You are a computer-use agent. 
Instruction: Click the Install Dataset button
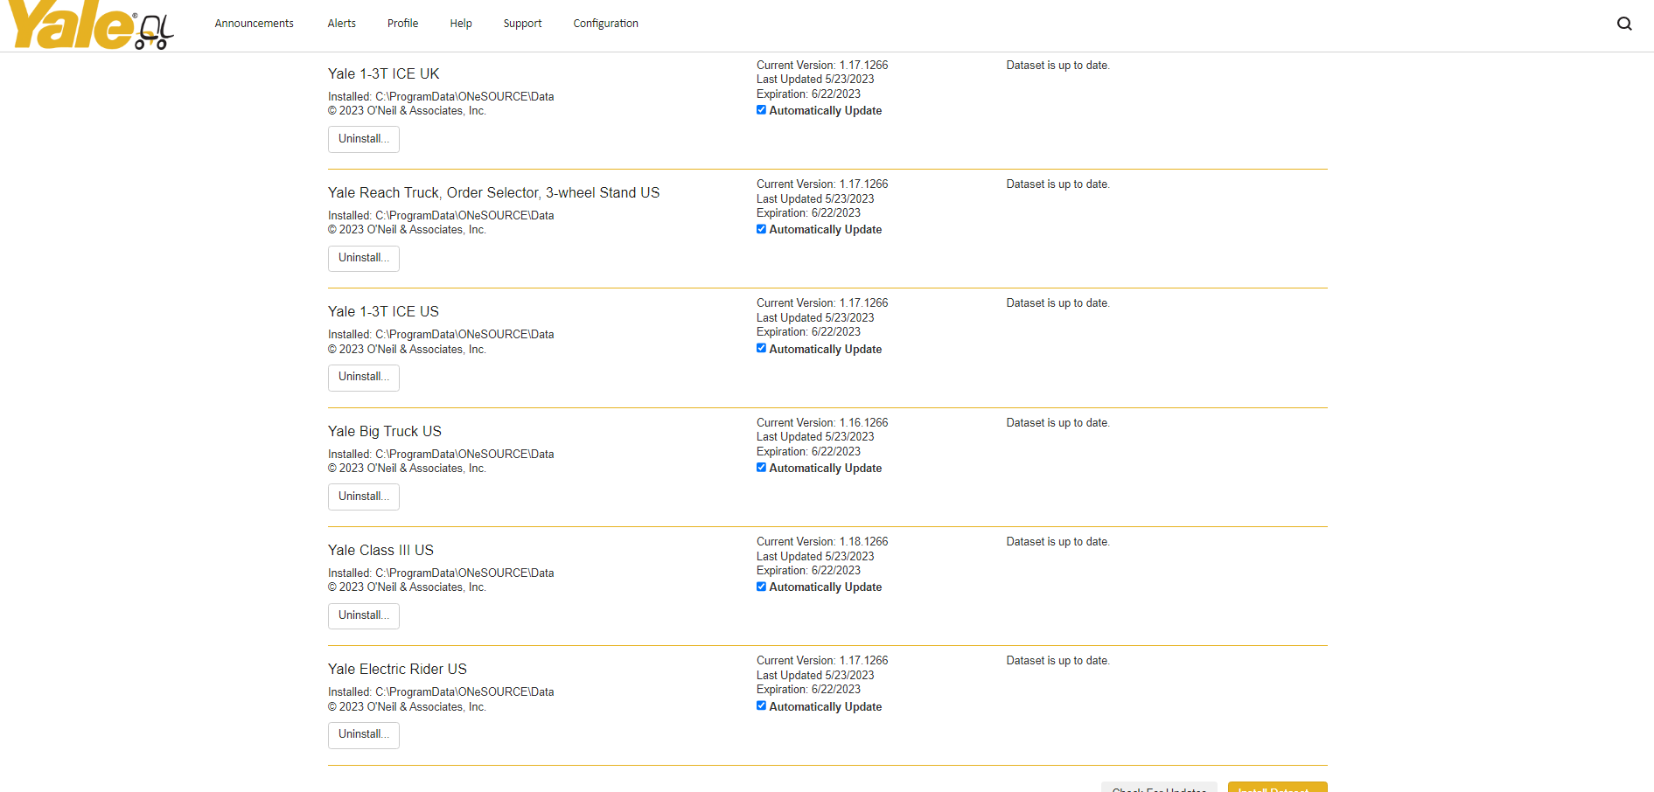pos(1277,789)
